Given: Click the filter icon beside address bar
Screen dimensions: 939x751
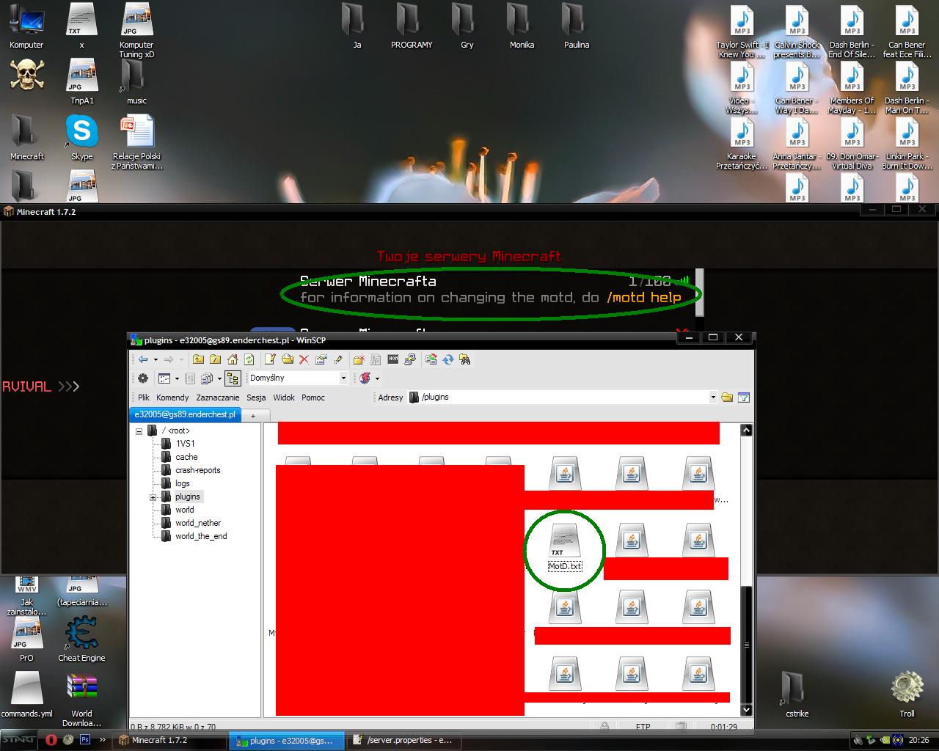Looking at the screenshot, I should point(744,398).
